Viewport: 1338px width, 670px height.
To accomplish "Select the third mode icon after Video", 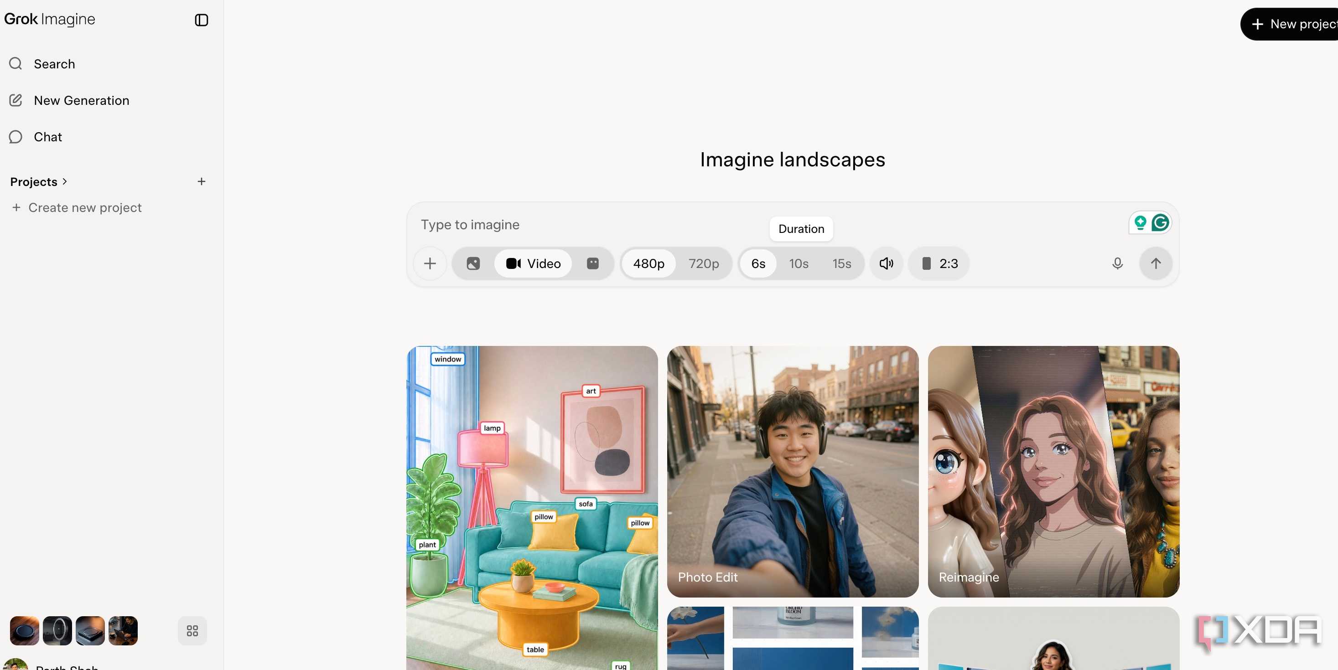I will [x=593, y=263].
